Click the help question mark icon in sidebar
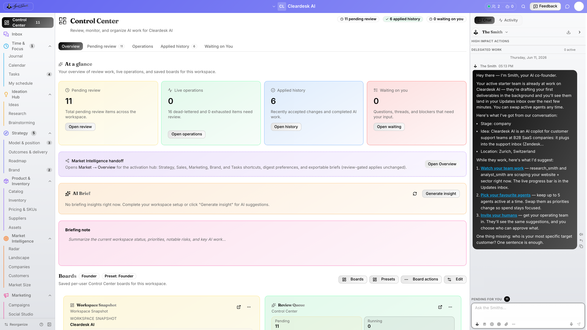This screenshot has height=330, width=587. point(41,324)
